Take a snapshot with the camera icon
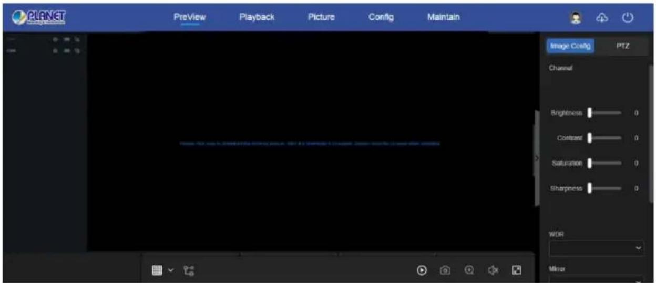Image resolution: width=656 pixels, height=283 pixels. tap(445, 270)
